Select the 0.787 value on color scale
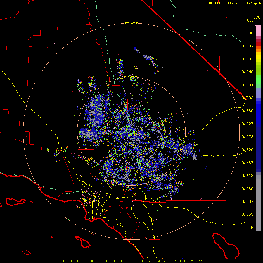This screenshot has height=263, width=263. point(248,85)
